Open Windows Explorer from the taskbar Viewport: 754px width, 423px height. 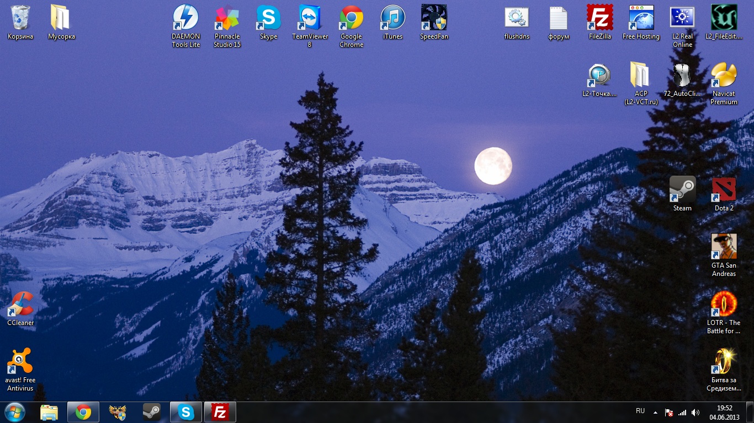pyautogui.click(x=49, y=412)
